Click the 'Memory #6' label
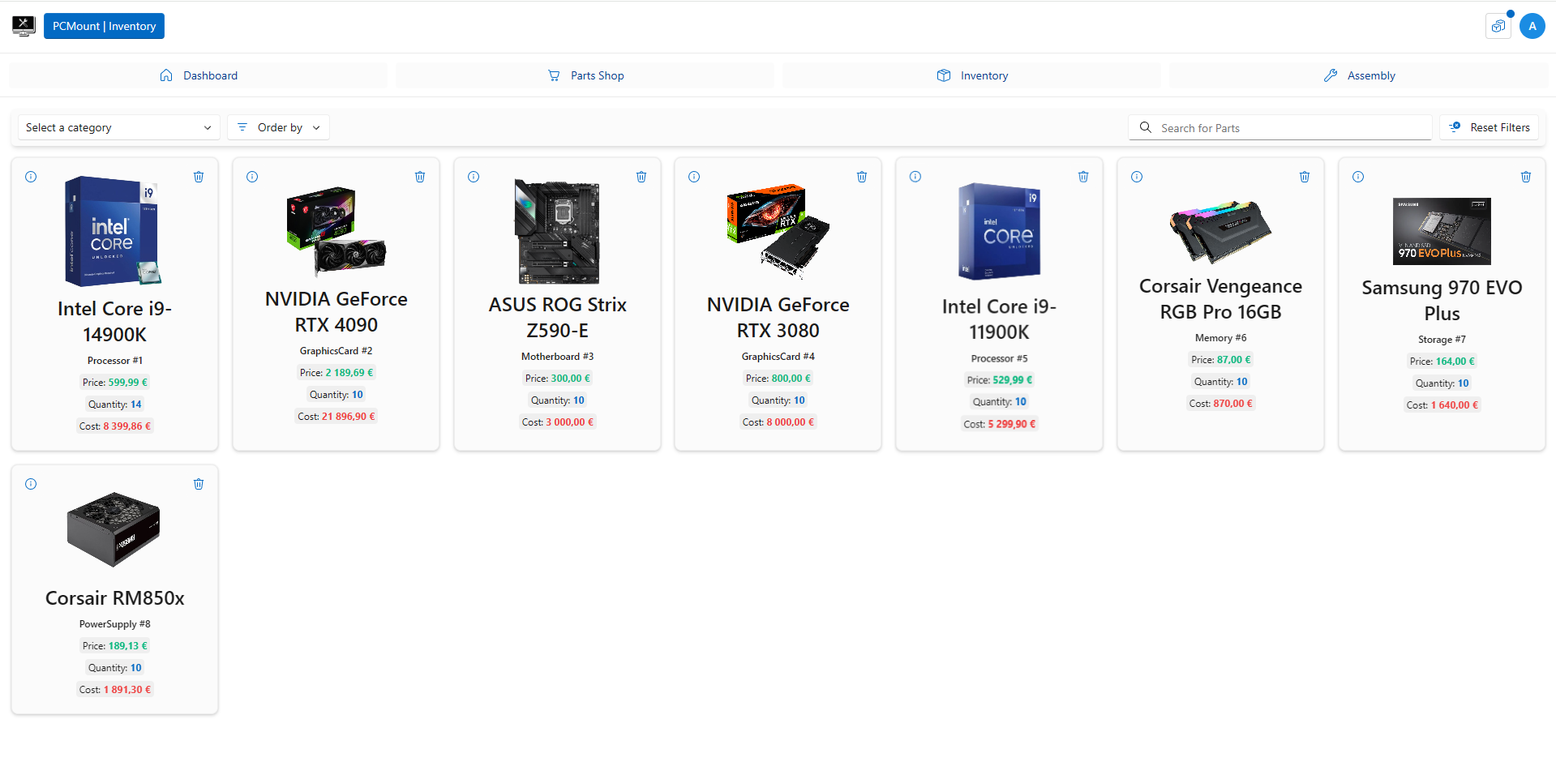 1220,337
